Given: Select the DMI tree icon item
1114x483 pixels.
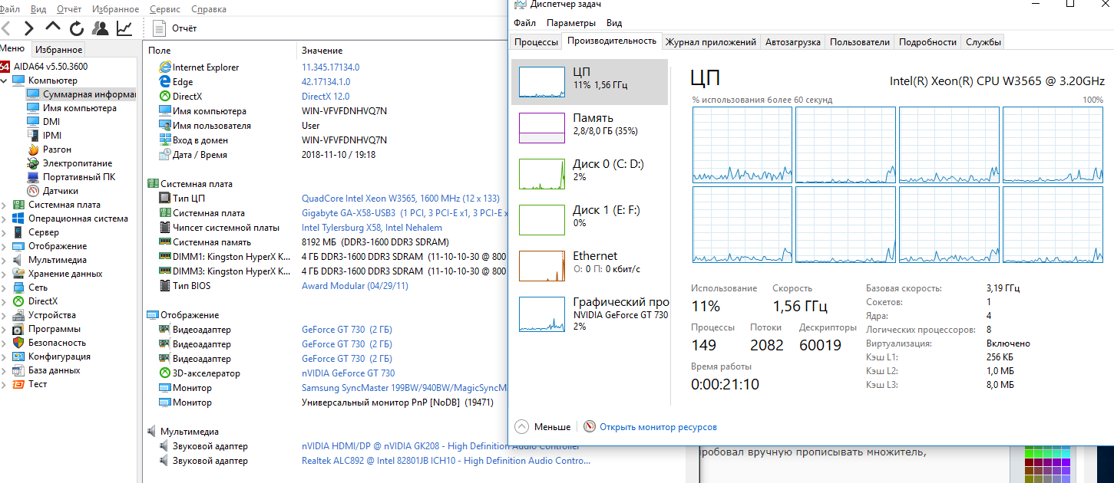Looking at the screenshot, I should tap(33, 122).
